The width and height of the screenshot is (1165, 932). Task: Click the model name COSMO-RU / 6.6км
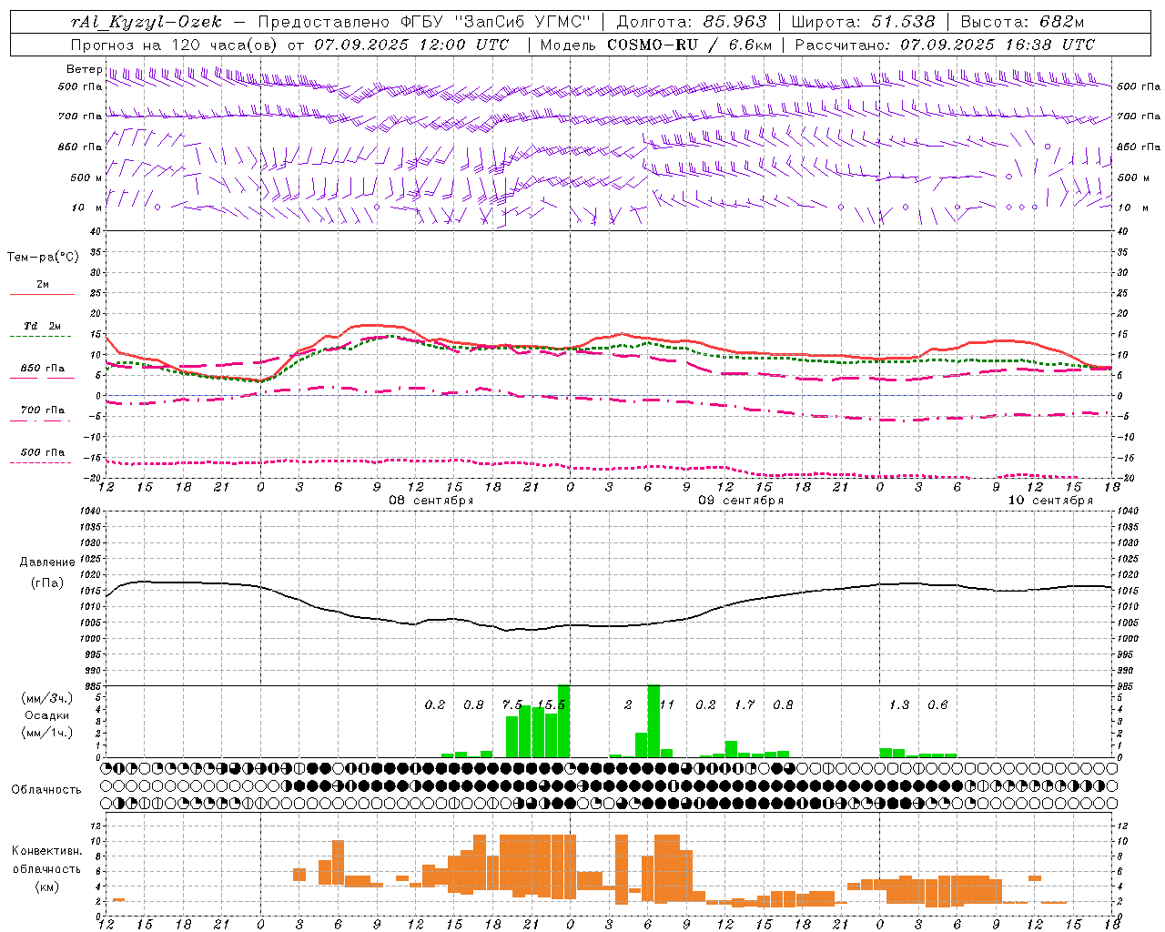[x=690, y=45]
